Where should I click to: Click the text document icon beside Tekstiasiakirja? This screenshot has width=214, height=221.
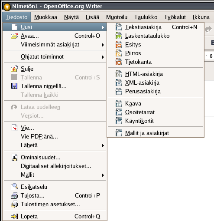[x=119, y=27]
